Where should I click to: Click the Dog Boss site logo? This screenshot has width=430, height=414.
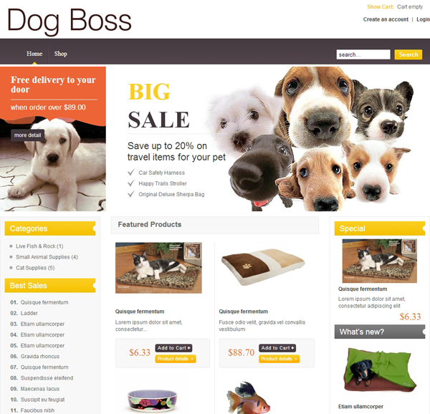(x=70, y=21)
